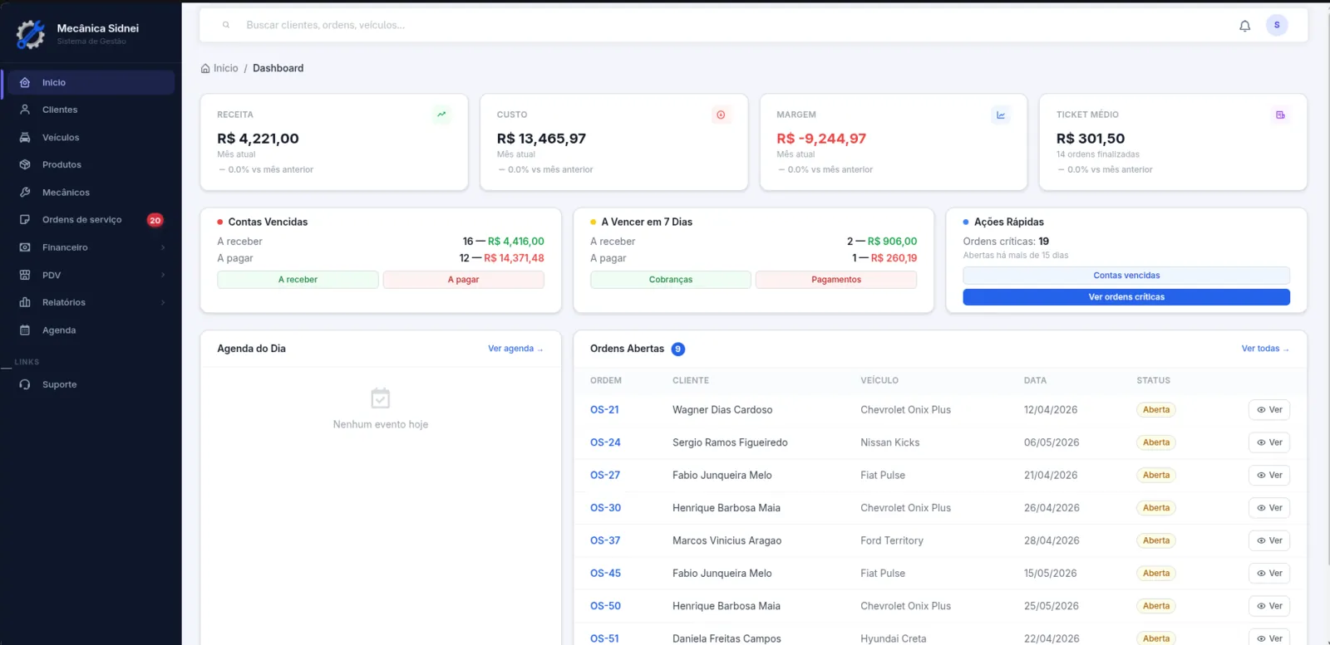Click the Ticket Médio card icon
This screenshot has width=1330, height=645.
point(1280,115)
